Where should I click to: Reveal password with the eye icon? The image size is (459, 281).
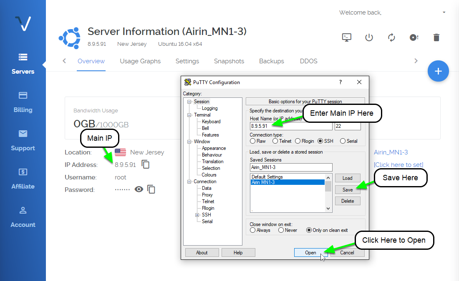pos(139,189)
